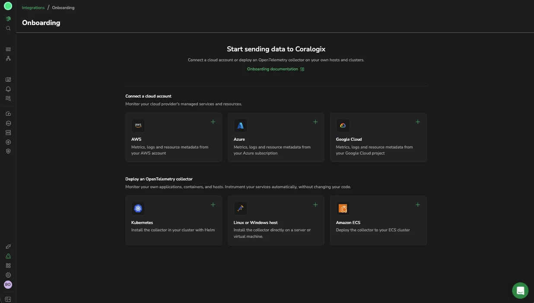Add Kubernetes collector with plus icon
This screenshot has width=534, height=303.
pos(213,205)
